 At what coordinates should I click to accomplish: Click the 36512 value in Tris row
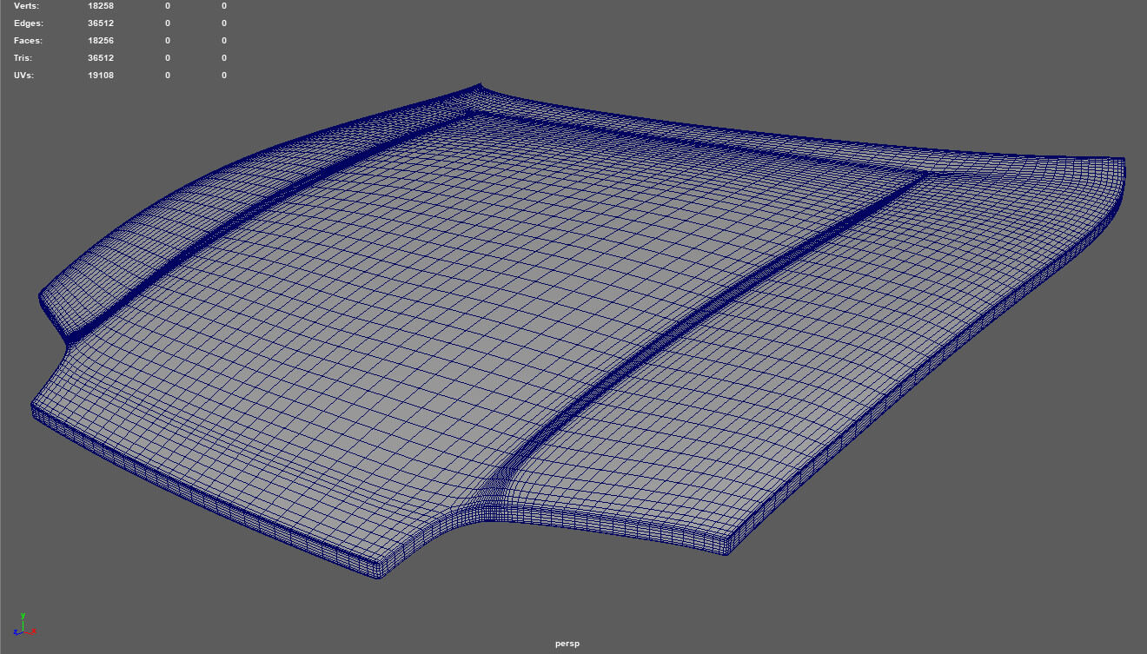click(101, 58)
